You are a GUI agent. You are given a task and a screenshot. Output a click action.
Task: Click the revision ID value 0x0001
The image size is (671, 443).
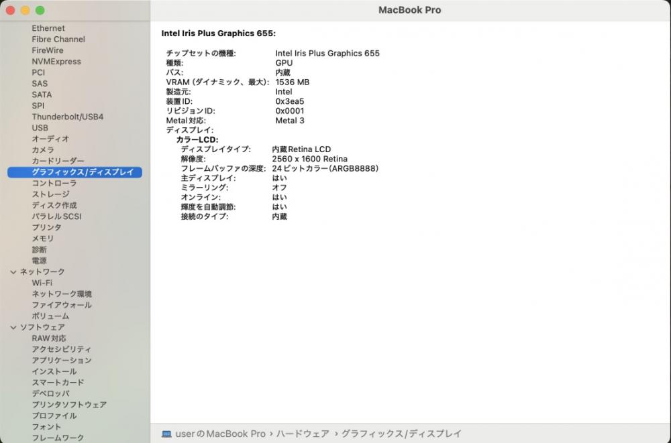click(x=290, y=111)
